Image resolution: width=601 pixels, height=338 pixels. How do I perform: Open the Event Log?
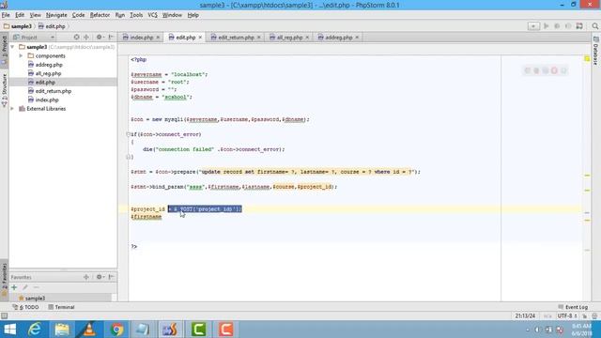[573, 307]
